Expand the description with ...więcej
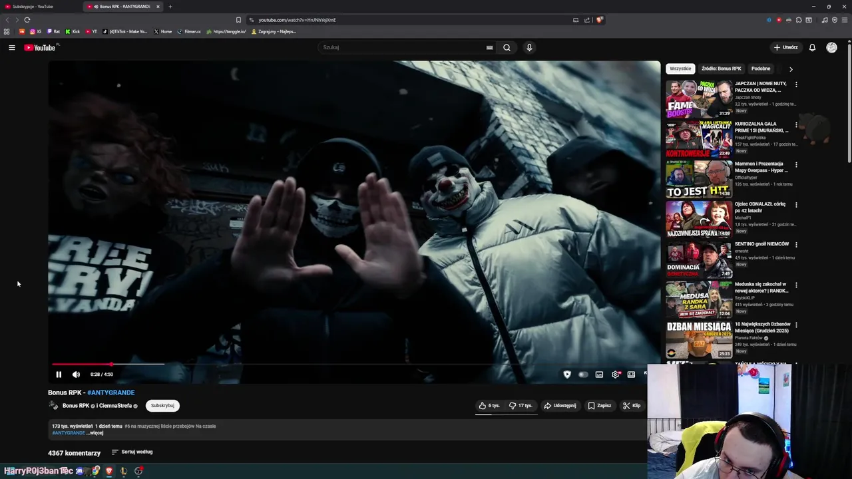 pos(95,433)
